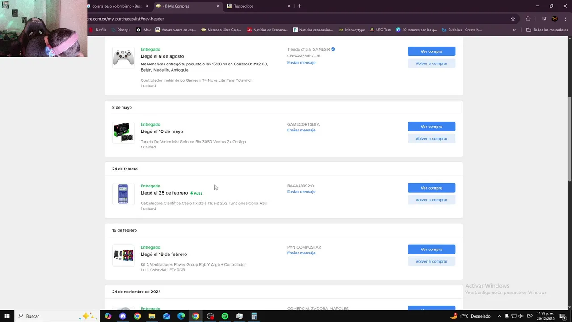Open Discord from the taskbar
This screenshot has width=572, height=322.
(x=122, y=316)
